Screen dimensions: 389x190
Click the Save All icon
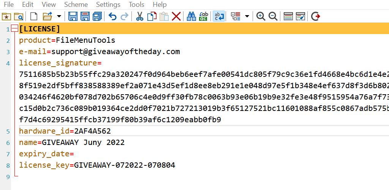(97, 16)
